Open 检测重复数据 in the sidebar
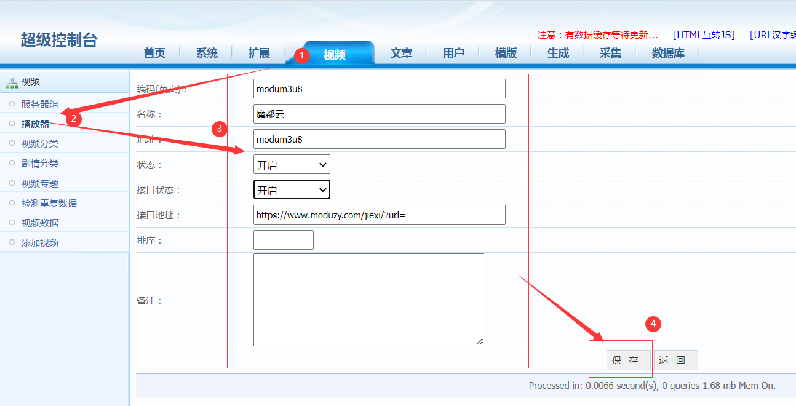Image resolution: width=796 pixels, height=406 pixels. (x=49, y=203)
